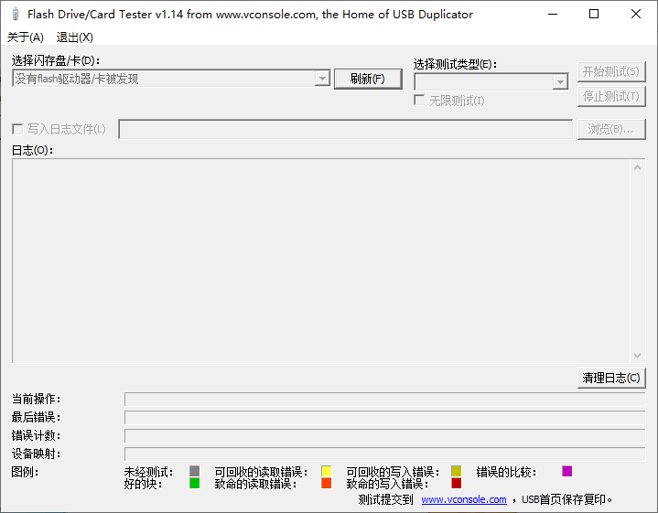Viewport: 658px width, 513px height.
Task: Click the 停止测试(T) button
Action: coord(611,97)
